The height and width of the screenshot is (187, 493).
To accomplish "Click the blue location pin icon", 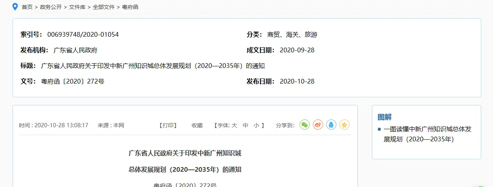I will pyautogui.click(x=15, y=7).
